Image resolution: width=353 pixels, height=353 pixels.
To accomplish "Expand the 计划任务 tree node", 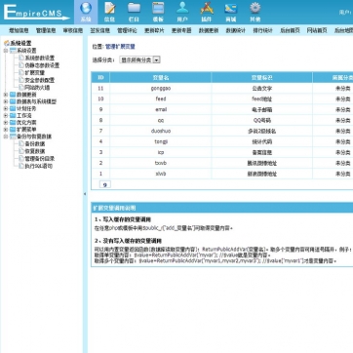I will tap(6, 108).
